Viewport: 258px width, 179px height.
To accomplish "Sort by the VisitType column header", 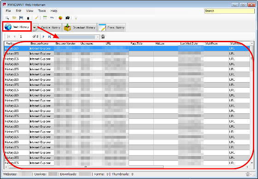I will click(x=239, y=44).
